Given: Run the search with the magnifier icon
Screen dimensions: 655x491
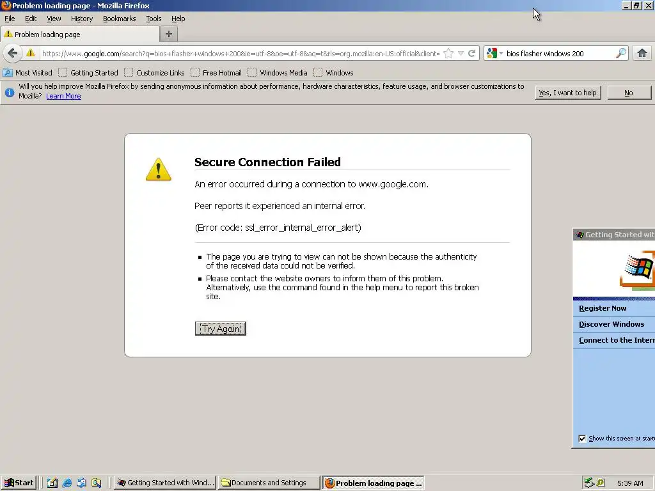Looking at the screenshot, I should (x=620, y=53).
